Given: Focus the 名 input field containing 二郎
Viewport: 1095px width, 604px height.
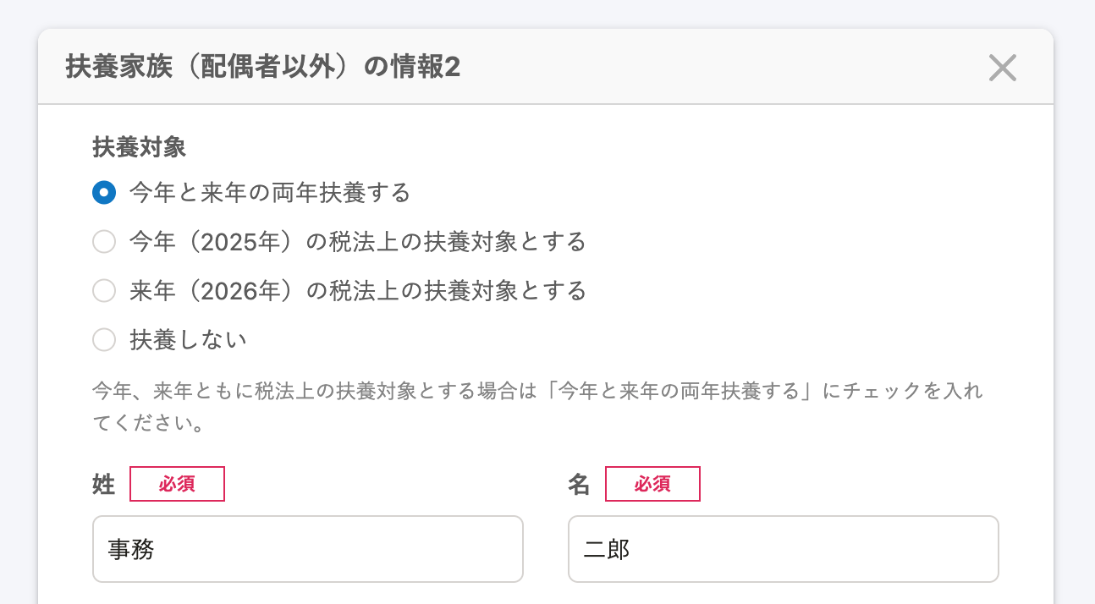Looking at the screenshot, I should click(x=783, y=549).
